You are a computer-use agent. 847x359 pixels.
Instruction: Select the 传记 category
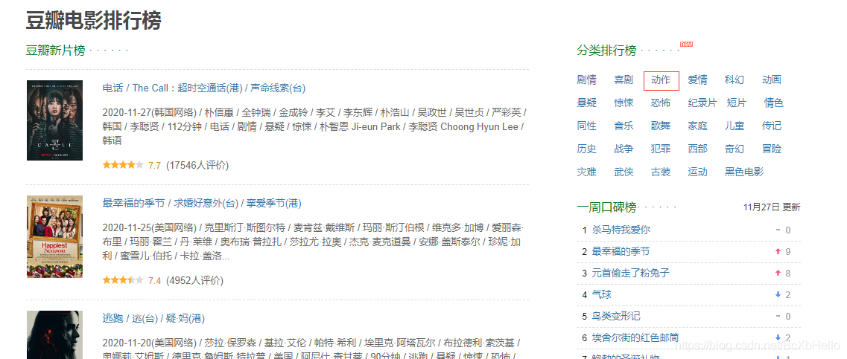click(771, 126)
